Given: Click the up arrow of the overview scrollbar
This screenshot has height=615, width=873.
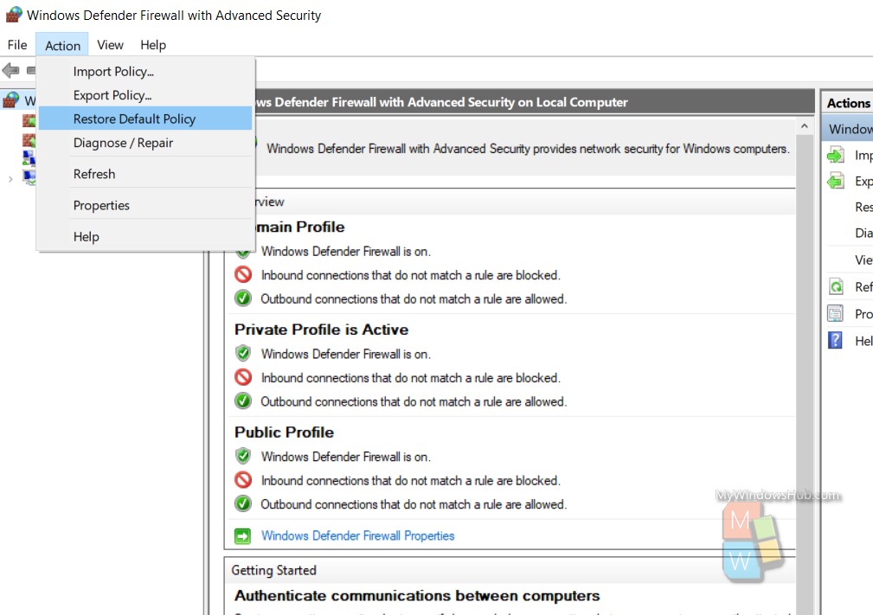Looking at the screenshot, I should (804, 126).
